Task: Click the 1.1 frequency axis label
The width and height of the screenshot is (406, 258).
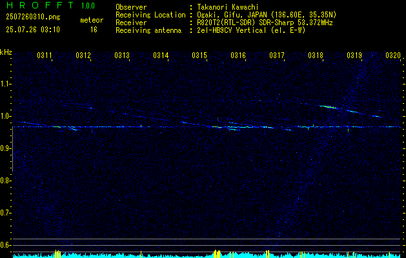Action: click(5, 84)
